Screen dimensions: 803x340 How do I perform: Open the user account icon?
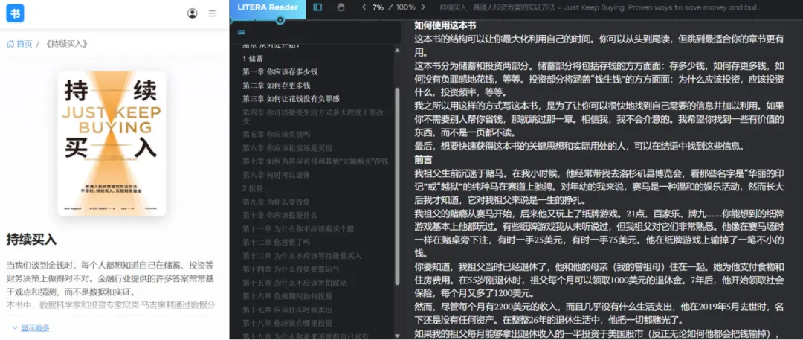[192, 13]
